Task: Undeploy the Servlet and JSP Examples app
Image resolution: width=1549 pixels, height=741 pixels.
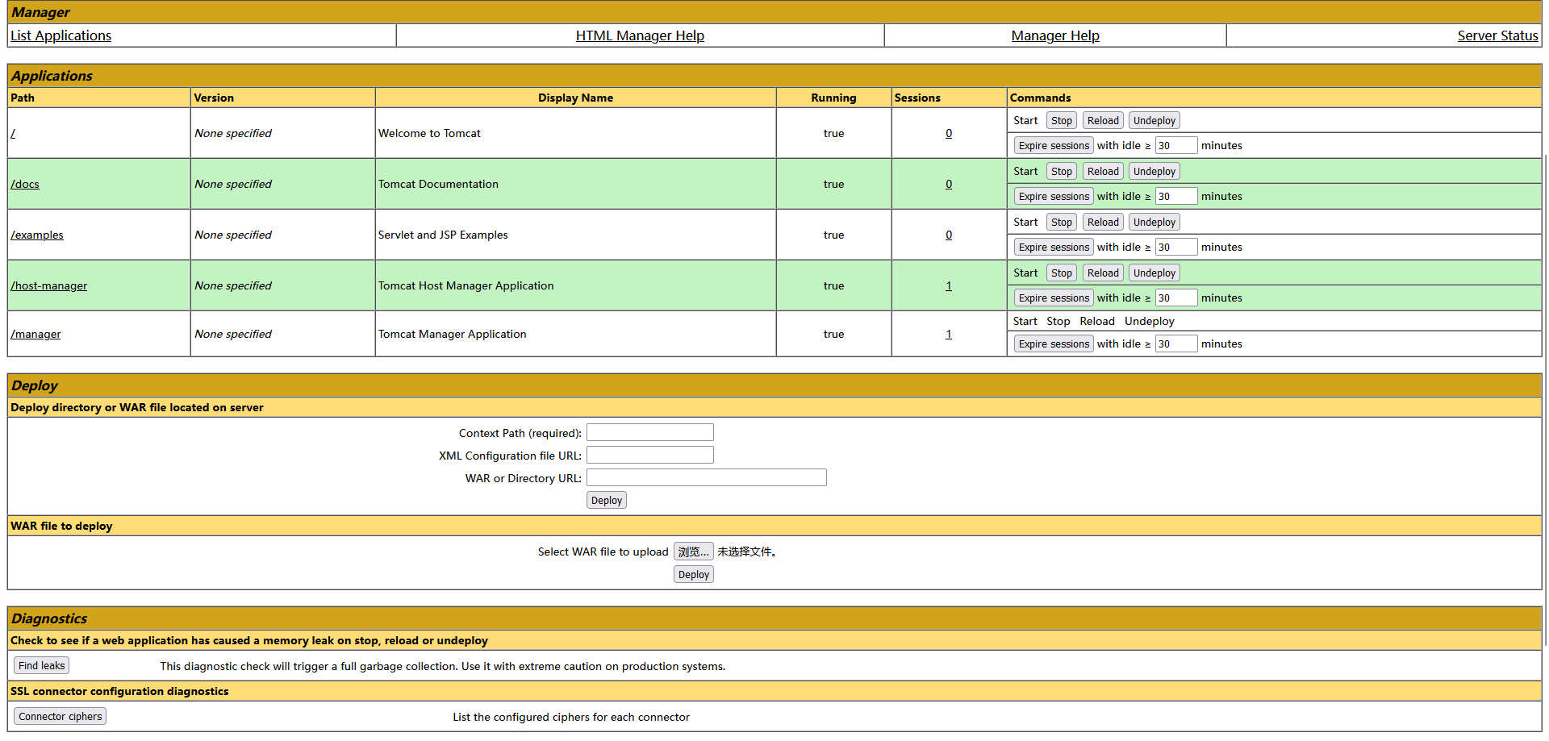Action: coord(1154,222)
